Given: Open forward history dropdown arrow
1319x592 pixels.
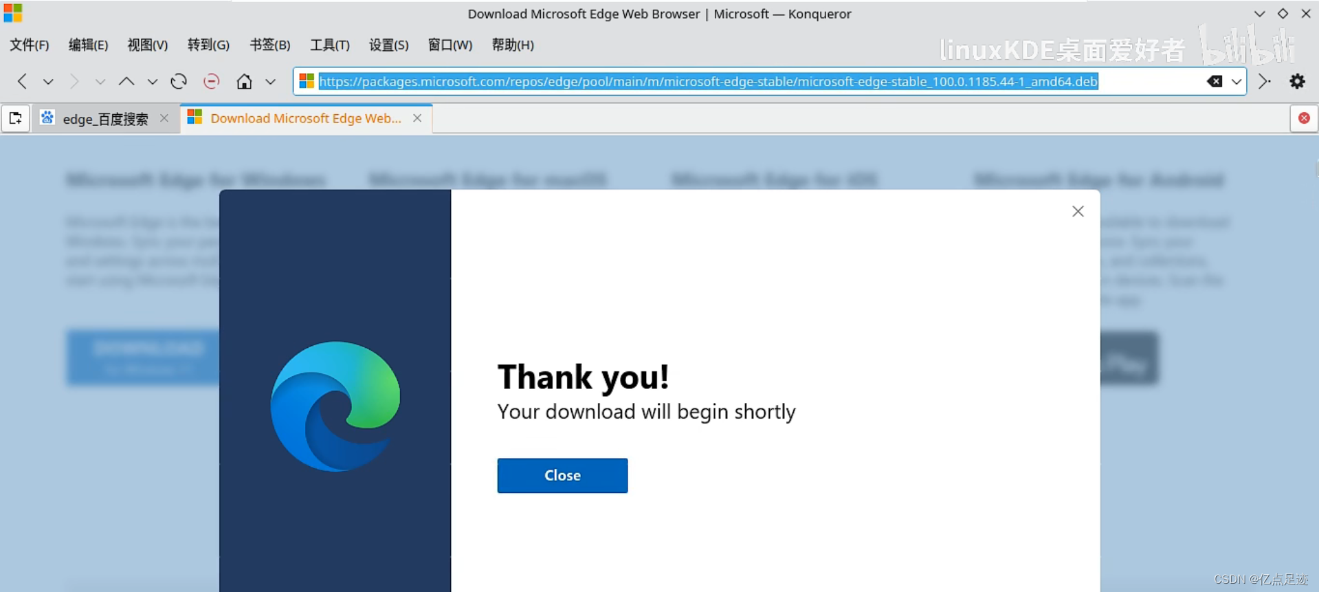Looking at the screenshot, I should [100, 82].
